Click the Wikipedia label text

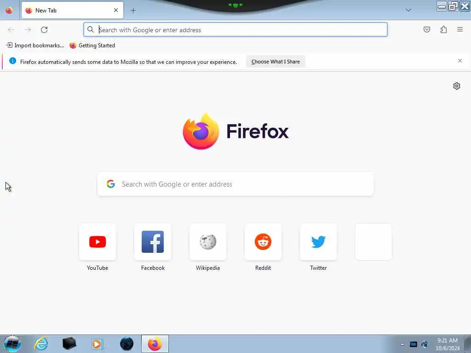tap(208, 268)
